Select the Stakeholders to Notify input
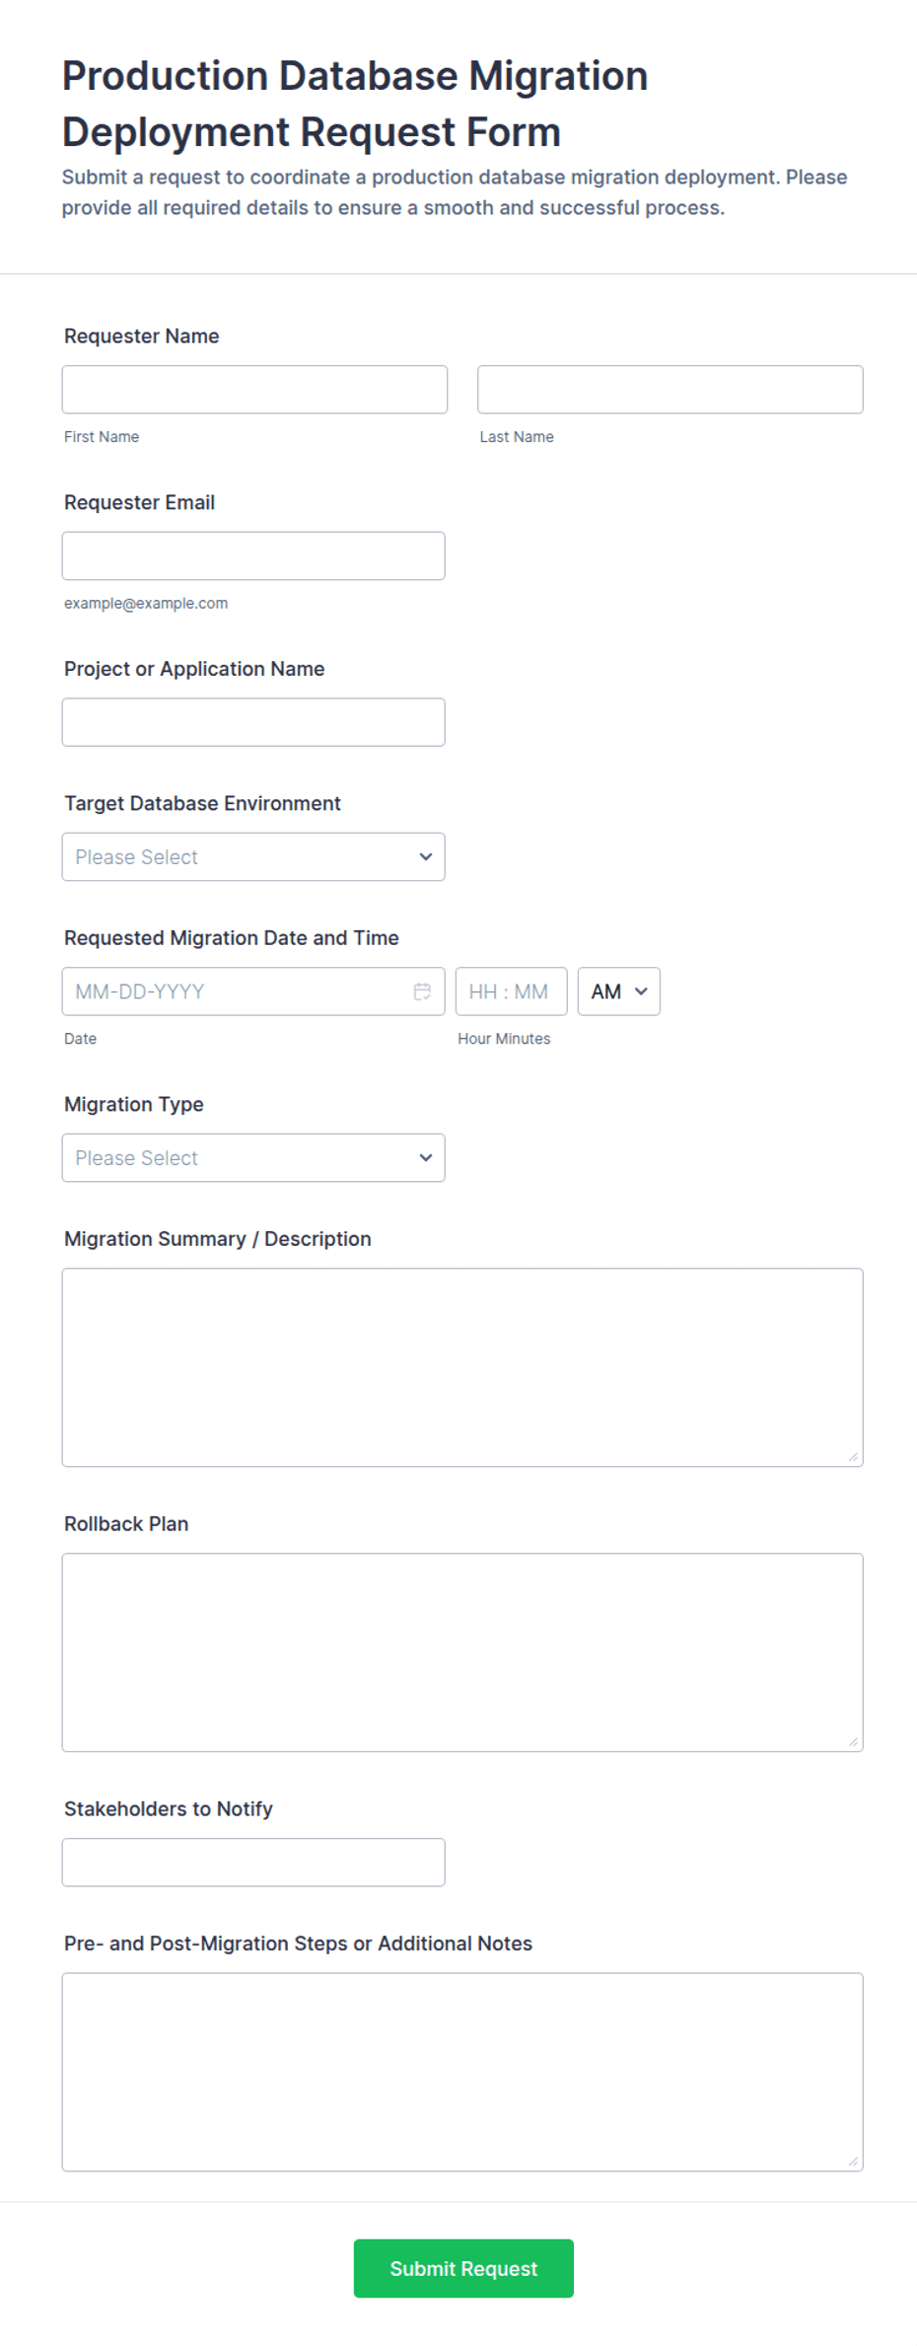917x2346 pixels. tap(253, 1862)
